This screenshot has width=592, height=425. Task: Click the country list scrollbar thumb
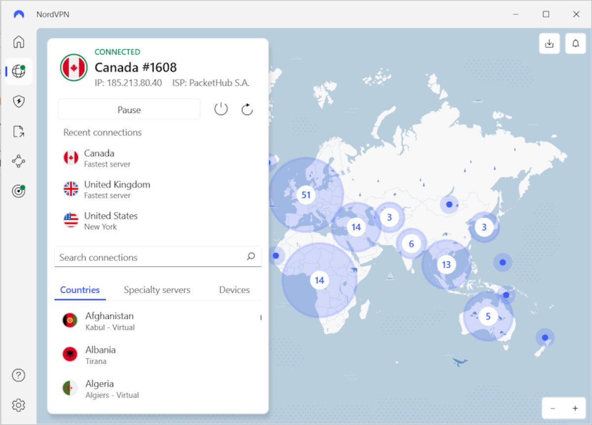(x=260, y=318)
